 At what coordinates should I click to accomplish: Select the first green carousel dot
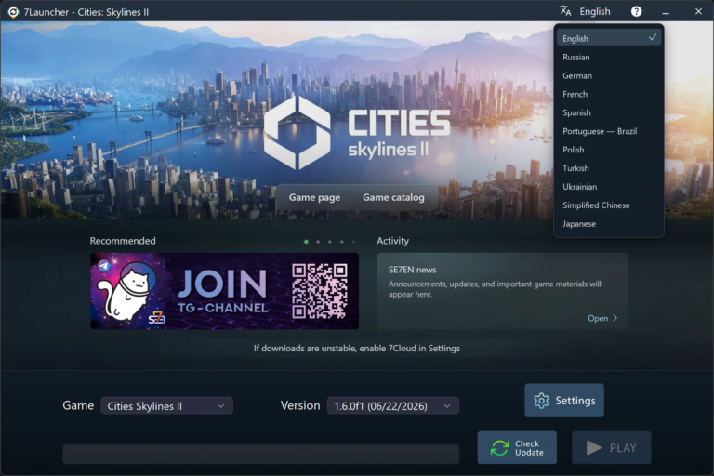pos(306,242)
